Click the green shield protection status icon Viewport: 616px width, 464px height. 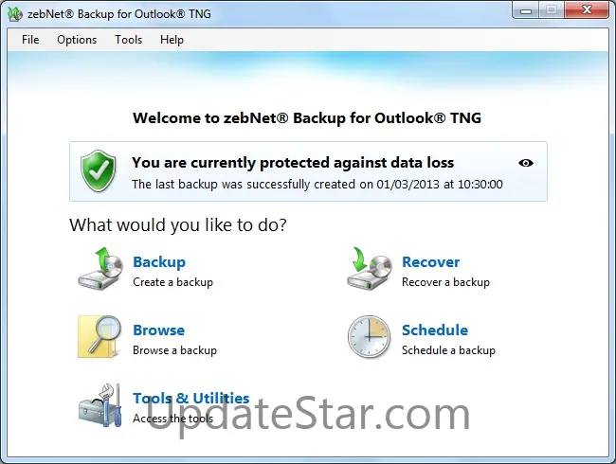pyautogui.click(x=99, y=170)
